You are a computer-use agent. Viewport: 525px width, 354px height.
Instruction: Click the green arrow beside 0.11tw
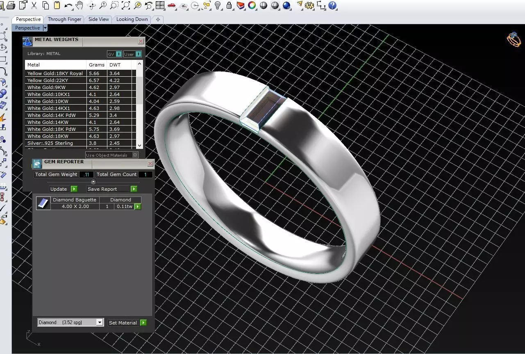coord(138,206)
